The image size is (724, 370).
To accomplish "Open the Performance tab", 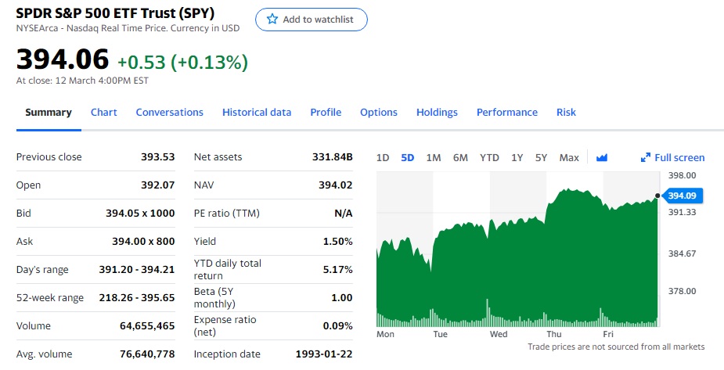I will 507,113.
